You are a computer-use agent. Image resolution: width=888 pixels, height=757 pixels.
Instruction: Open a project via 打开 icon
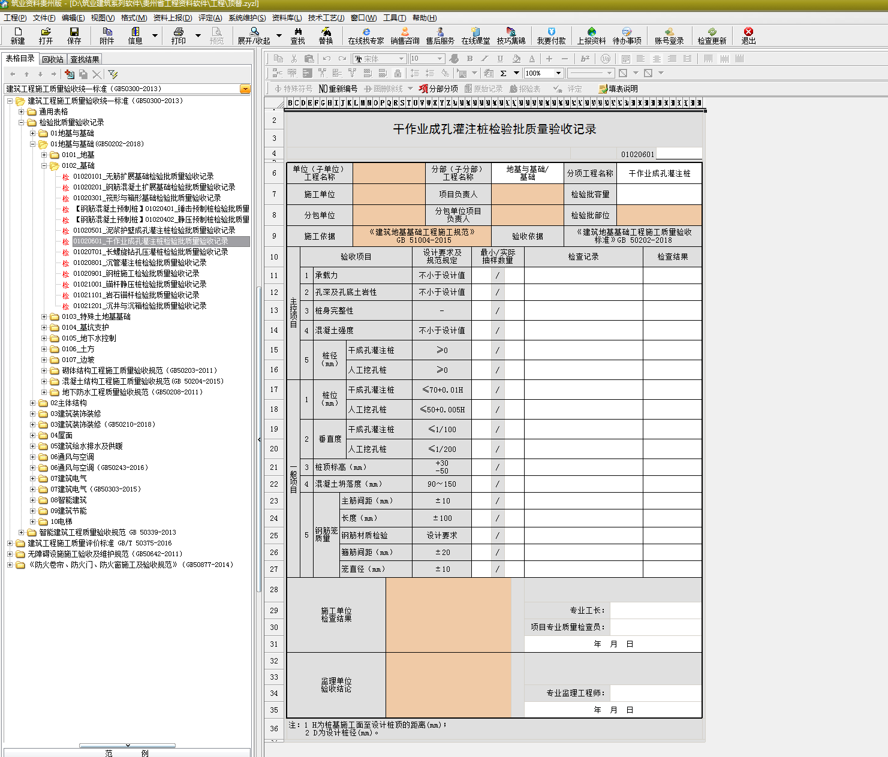click(46, 36)
